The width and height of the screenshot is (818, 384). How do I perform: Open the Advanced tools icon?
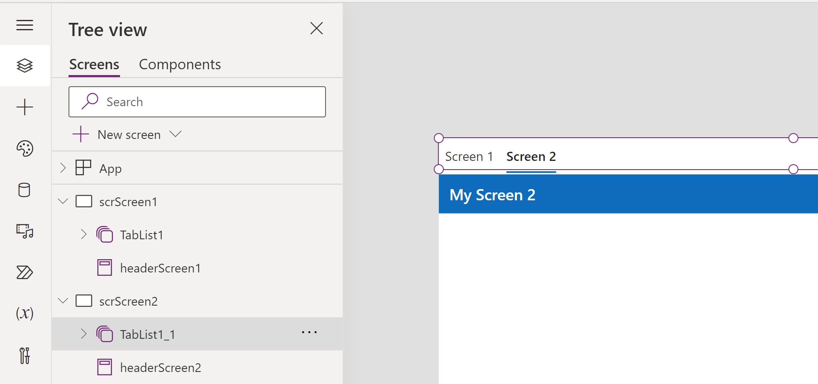pyautogui.click(x=25, y=355)
